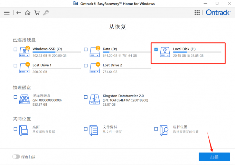Open the home screen icon
Viewport: 235px width, 165px height.
pos(28,13)
